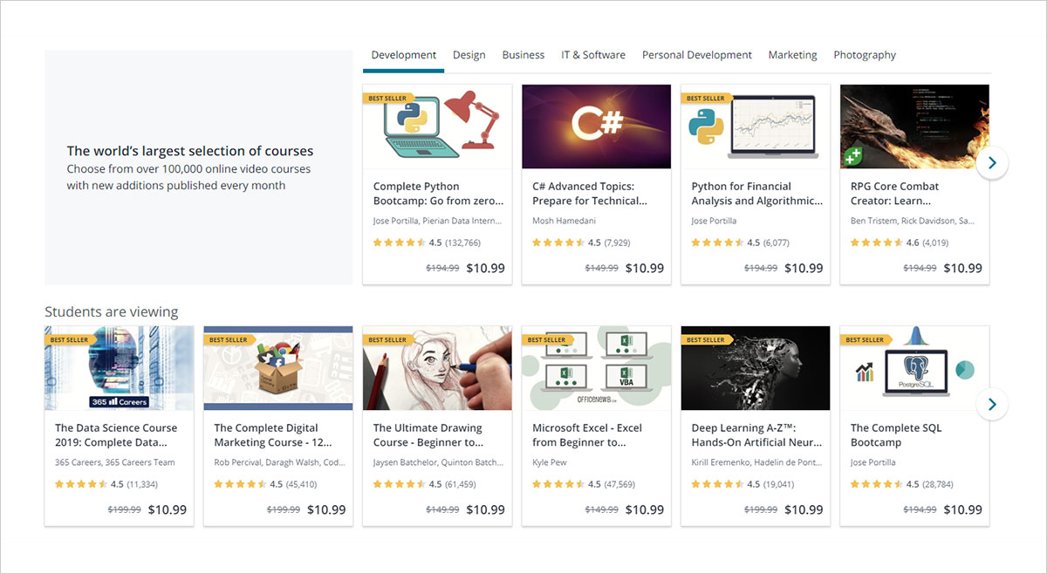This screenshot has height=574, width=1047.
Task: Click the C# Advanced Topics course thumbnail
Action: pos(597,126)
